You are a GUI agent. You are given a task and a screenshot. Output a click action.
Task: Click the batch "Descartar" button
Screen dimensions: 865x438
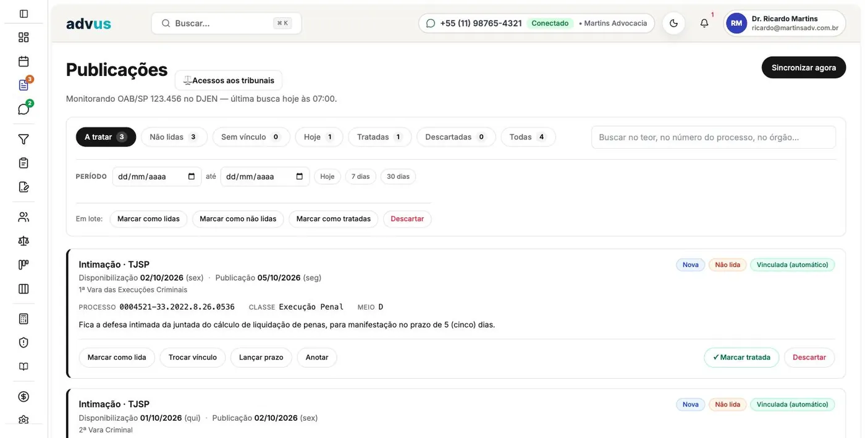pos(407,219)
